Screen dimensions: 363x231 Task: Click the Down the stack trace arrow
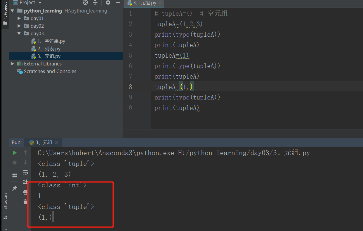(x=25, y=163)
